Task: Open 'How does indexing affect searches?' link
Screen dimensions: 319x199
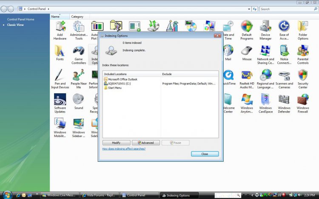Action: click(x=124, y=149)
